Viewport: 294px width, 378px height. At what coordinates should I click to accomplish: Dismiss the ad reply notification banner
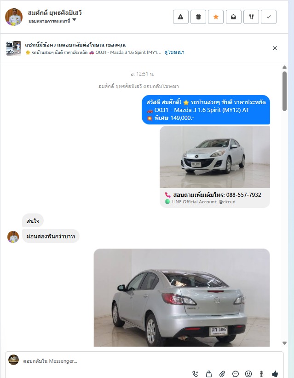[x=275, y=48]
